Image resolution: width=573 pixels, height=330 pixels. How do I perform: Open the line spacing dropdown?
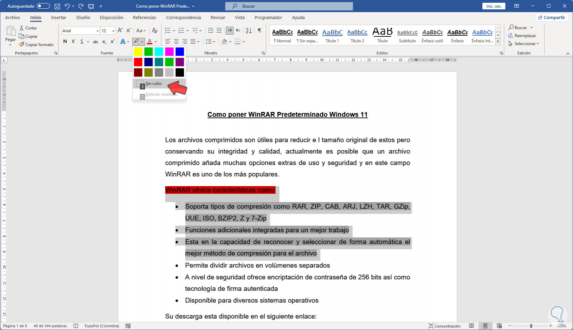[x=210, y=42]
